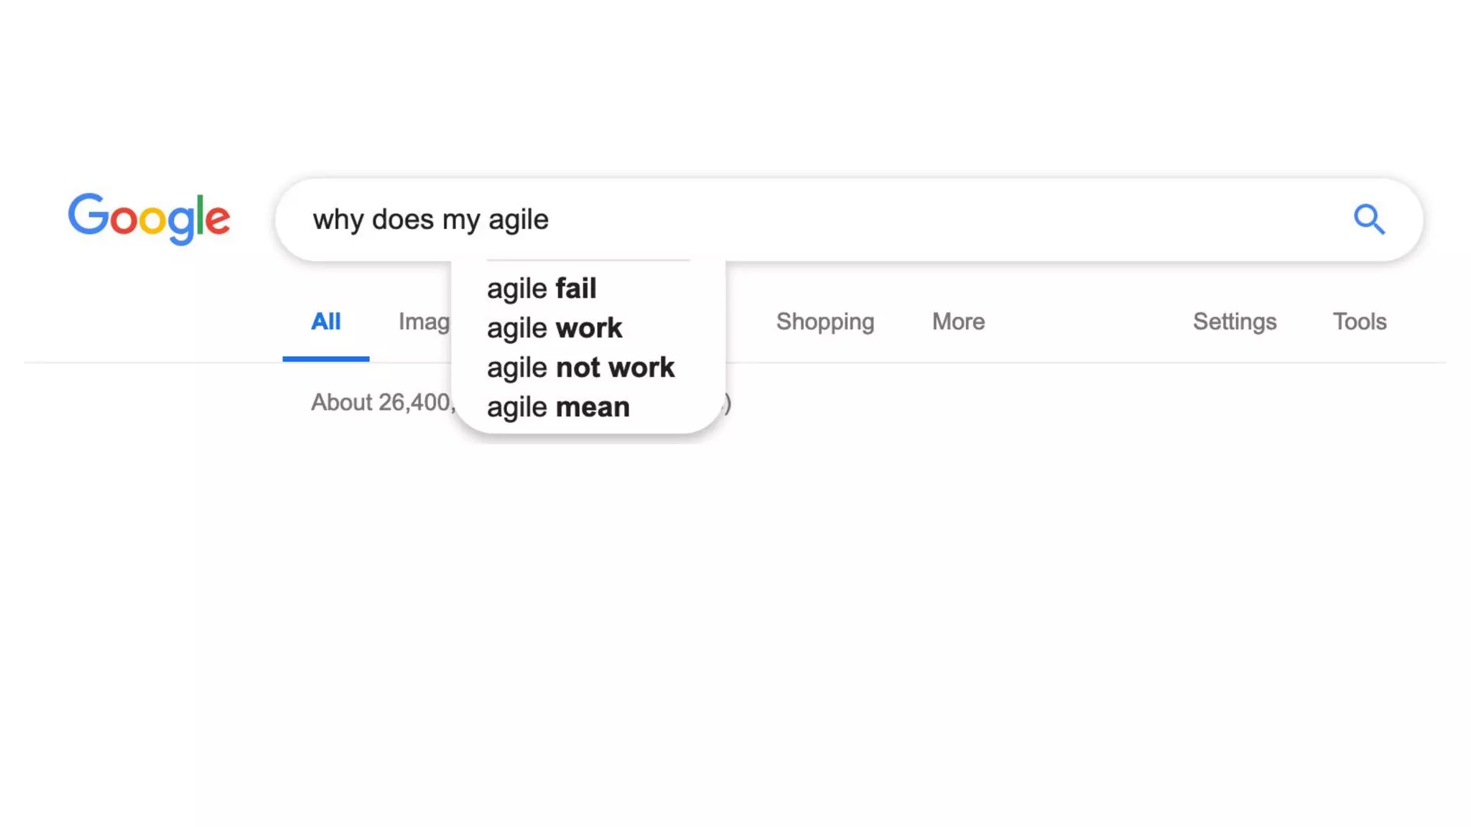The height and width of the screenshot is (827, 1471).
Task: Select the 'agile fail' suggestion
Action: (x=542, y=289)
